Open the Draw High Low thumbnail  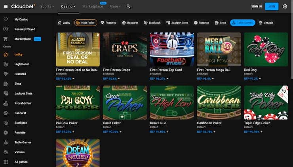pos(172,102)
